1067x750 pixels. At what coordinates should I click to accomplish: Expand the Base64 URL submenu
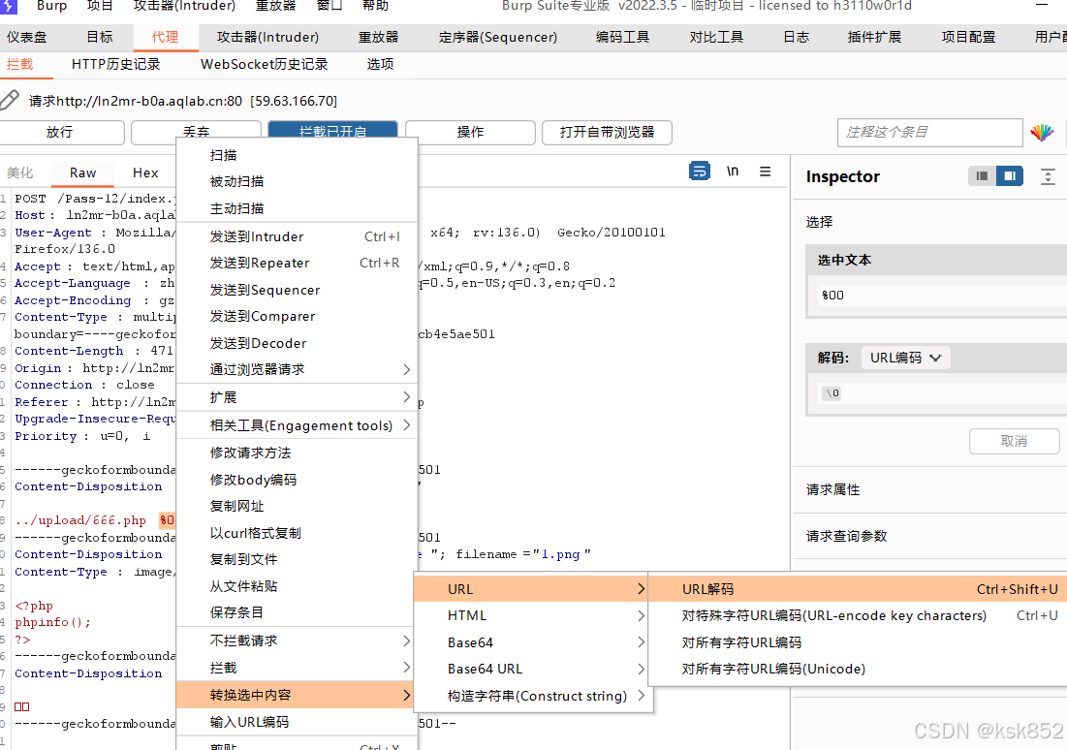[x=531, y=669]
